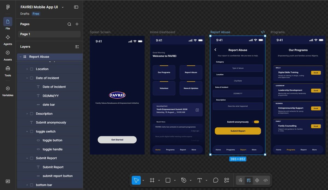
Task: Search pages with the magnifier icon
Action: tap(69, 24)
